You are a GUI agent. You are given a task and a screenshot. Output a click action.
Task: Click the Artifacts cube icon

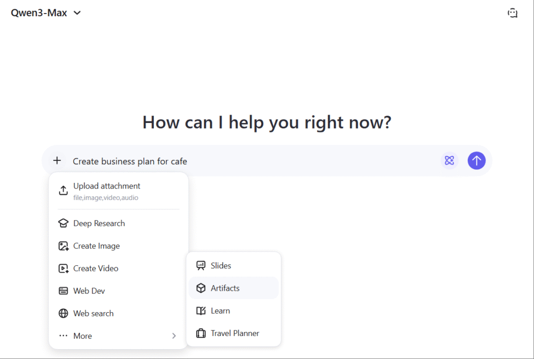click(201, 288)
